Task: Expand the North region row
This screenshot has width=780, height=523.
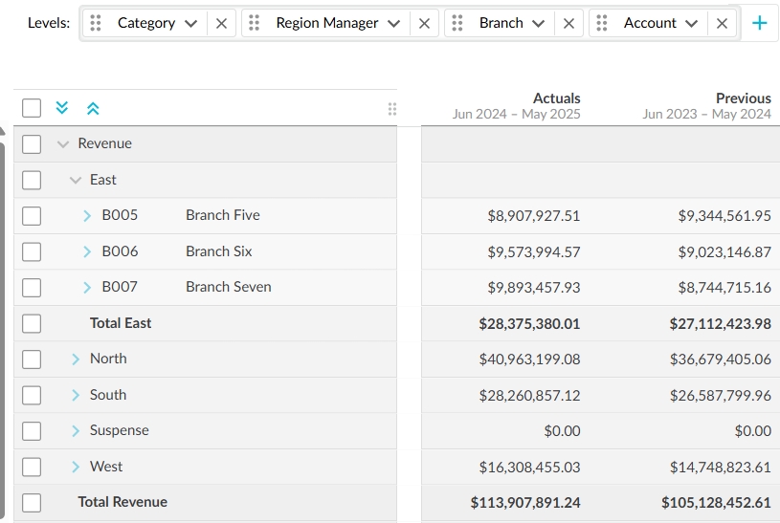Action: click(76, 359)
